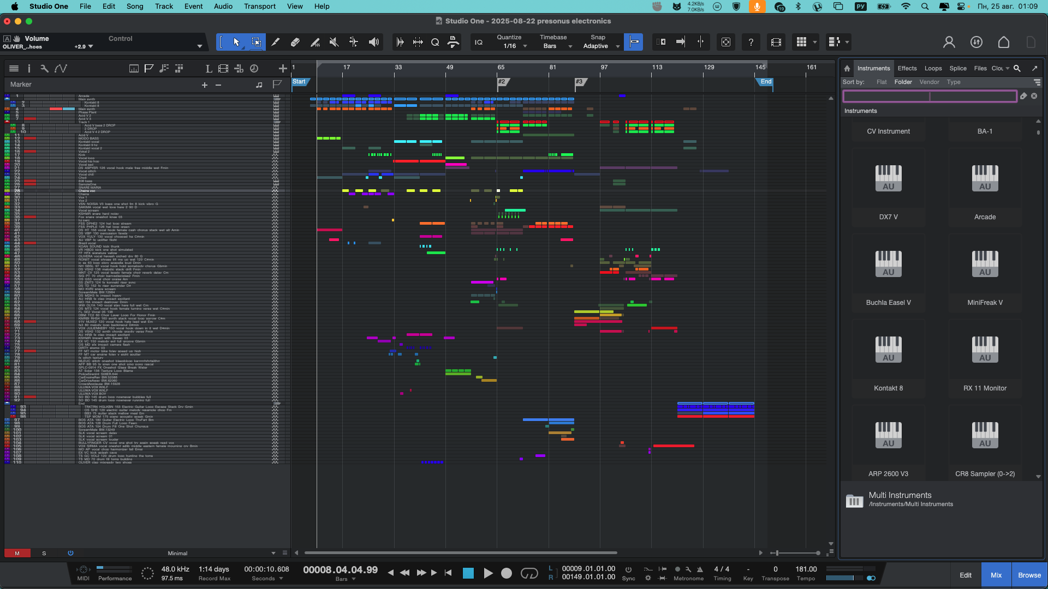Select the Eraser tool
This screenshot has height=589, width=1048.
(295, 42)
